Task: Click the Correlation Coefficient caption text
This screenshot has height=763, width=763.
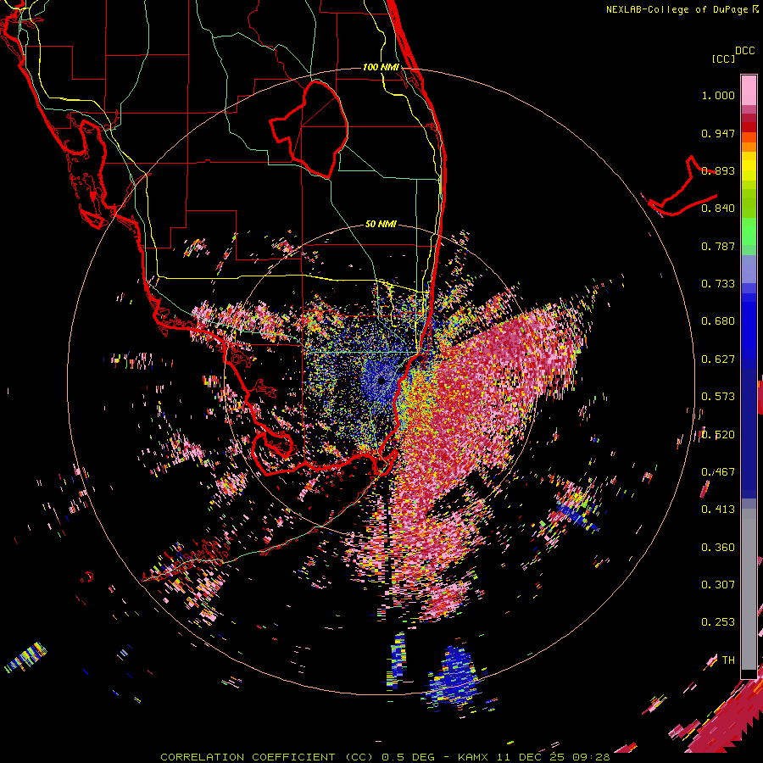Action: click(385, 757)
